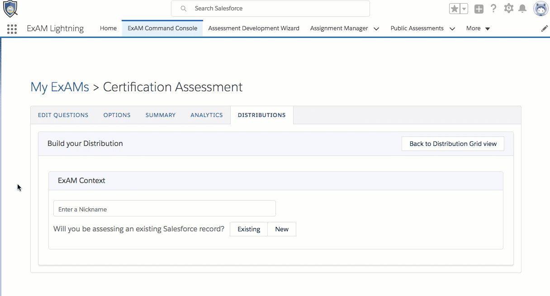The height and width of the screenshot is (296, 550).
Task: Click the Build your Distribution heading
Action: click(x=85, y=144)
